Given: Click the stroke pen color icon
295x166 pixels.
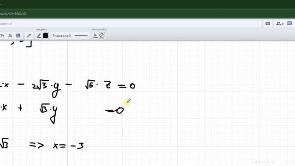Looking at the screenshot, I should (x=39, y=36).
